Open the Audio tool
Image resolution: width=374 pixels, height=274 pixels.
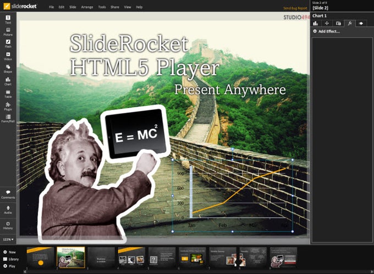click(8, 210)
